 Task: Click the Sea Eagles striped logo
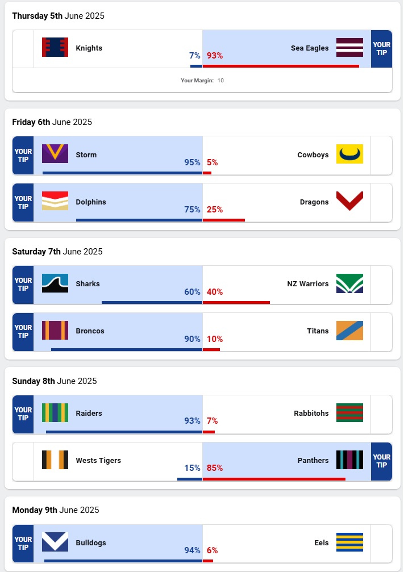pos(349,48)
